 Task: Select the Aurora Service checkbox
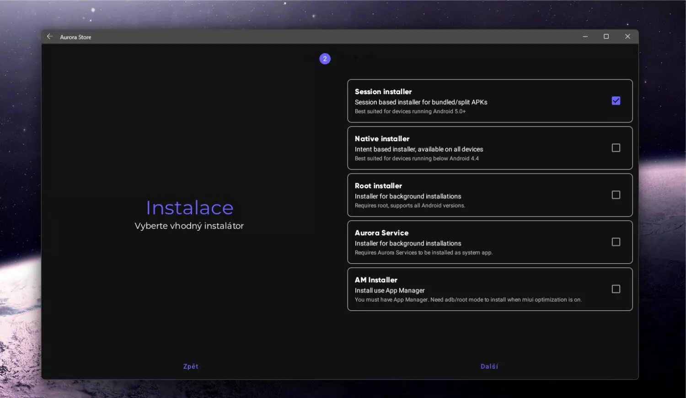coord(616,242)
